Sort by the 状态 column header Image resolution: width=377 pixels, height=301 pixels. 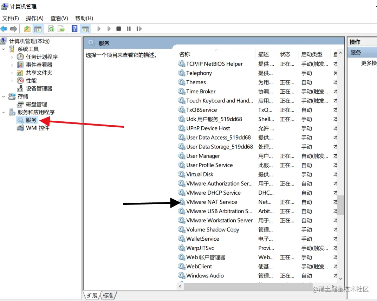(287, 54)
